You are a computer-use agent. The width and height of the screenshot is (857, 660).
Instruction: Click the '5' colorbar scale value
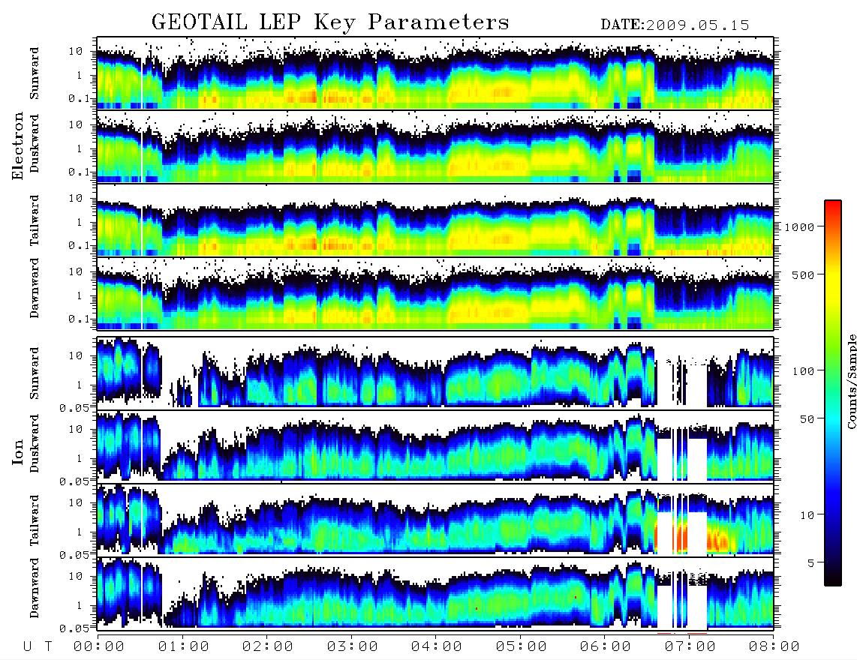point(810,563)
